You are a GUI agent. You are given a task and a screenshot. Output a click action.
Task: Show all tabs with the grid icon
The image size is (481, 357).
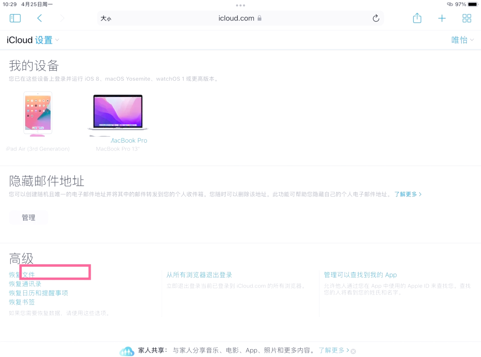[467, 18]
